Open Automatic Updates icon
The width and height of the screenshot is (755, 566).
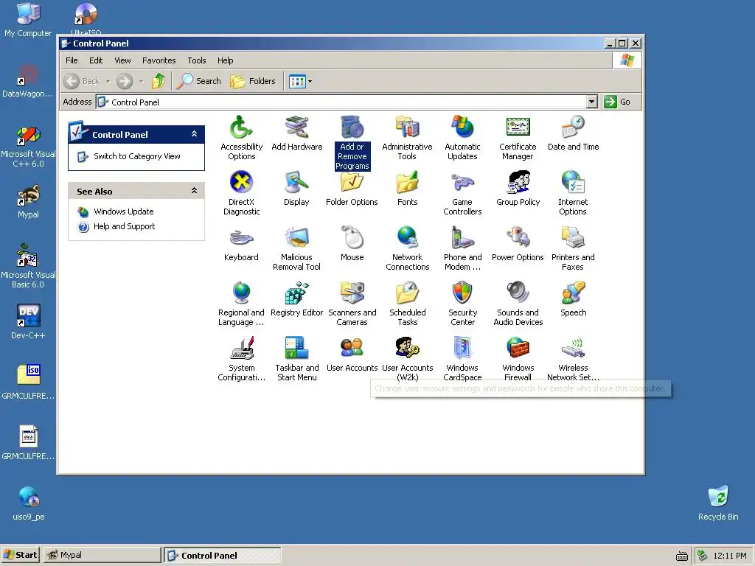[x=462, y=138]
